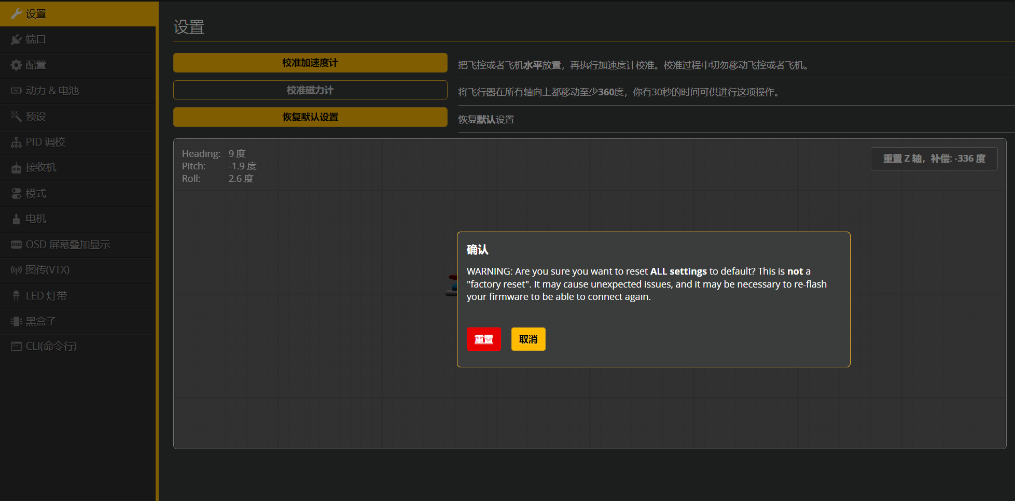Click the gear icon for 配置
Image resolution: width=1015 pixels, height=501 pixels.
point(16,65)
